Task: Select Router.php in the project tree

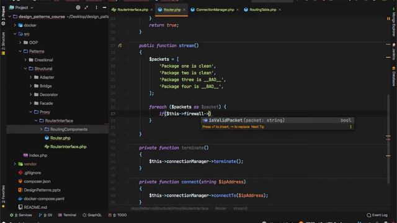Action: coord(58,138)
